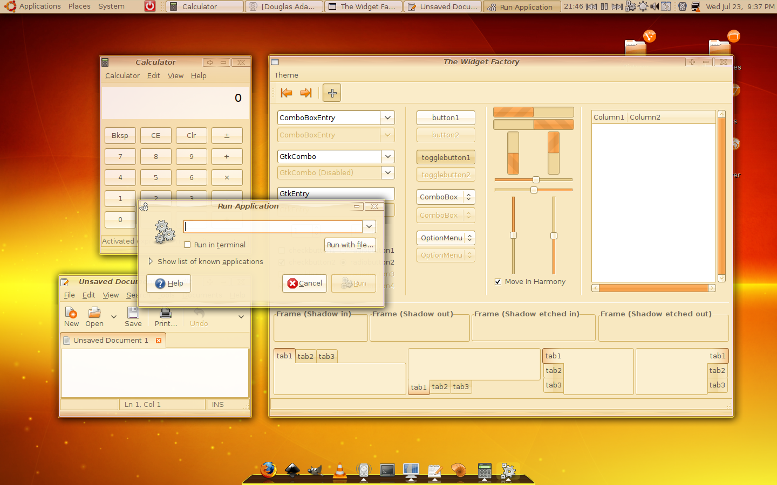Open GIMP from the dock
The height and width of the screenshot is (485, 777).
click(x=315, y=470)
